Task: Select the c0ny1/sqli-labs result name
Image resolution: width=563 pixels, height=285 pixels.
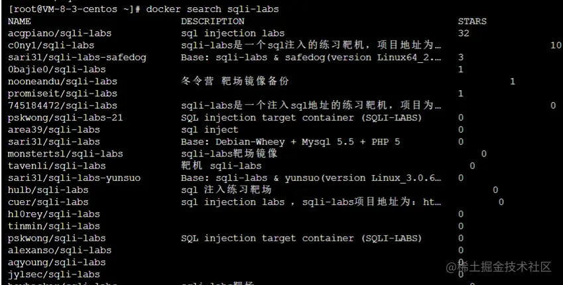Action: click(x=51, y=45)
